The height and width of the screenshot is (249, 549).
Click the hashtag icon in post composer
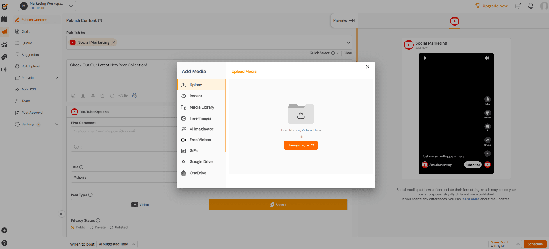tap(93, 96)
